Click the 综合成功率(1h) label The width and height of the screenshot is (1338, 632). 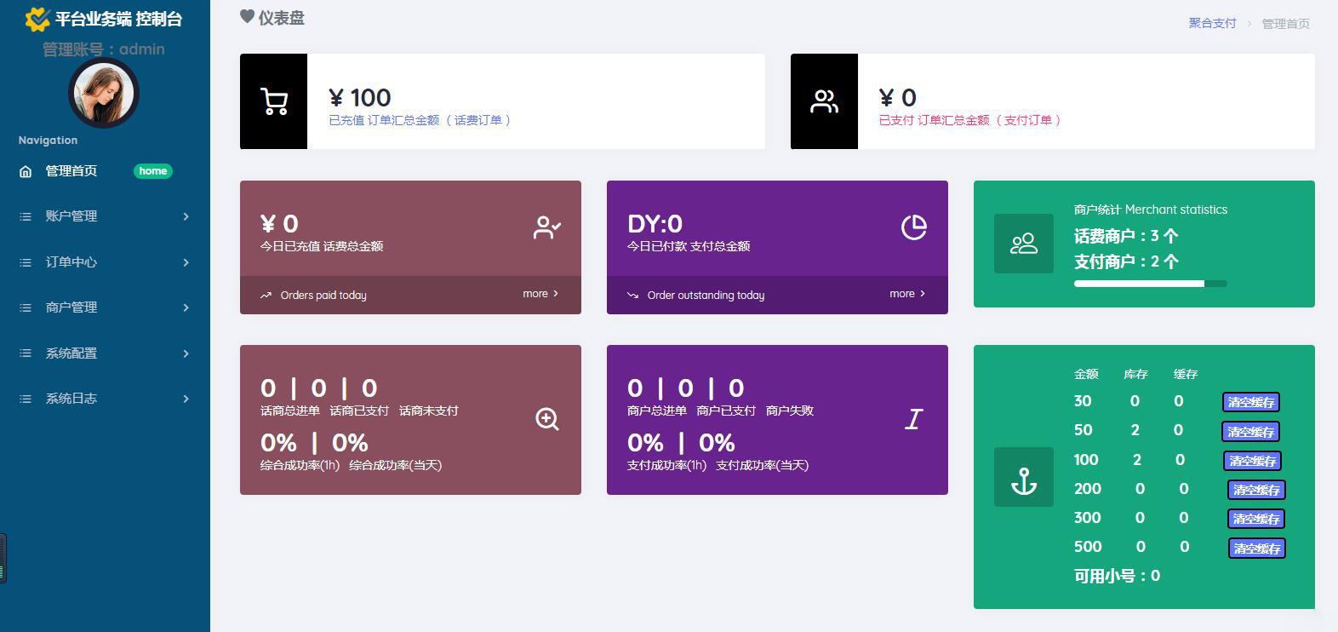(x=300, y=465)
